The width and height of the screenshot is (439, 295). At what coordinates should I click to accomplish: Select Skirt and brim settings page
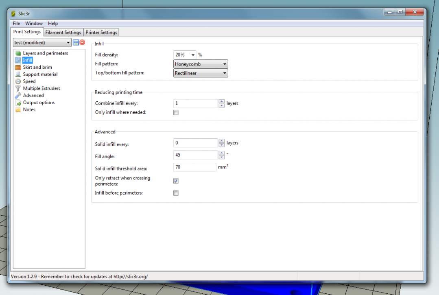[37, 67]
